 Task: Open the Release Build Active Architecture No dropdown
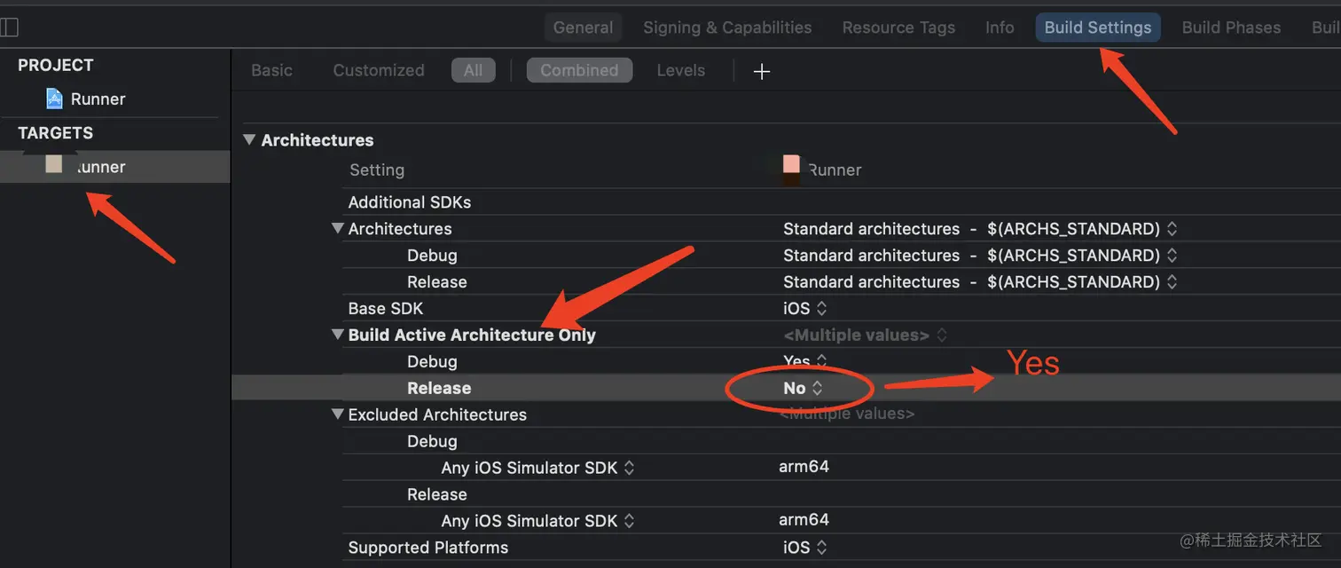803,388
